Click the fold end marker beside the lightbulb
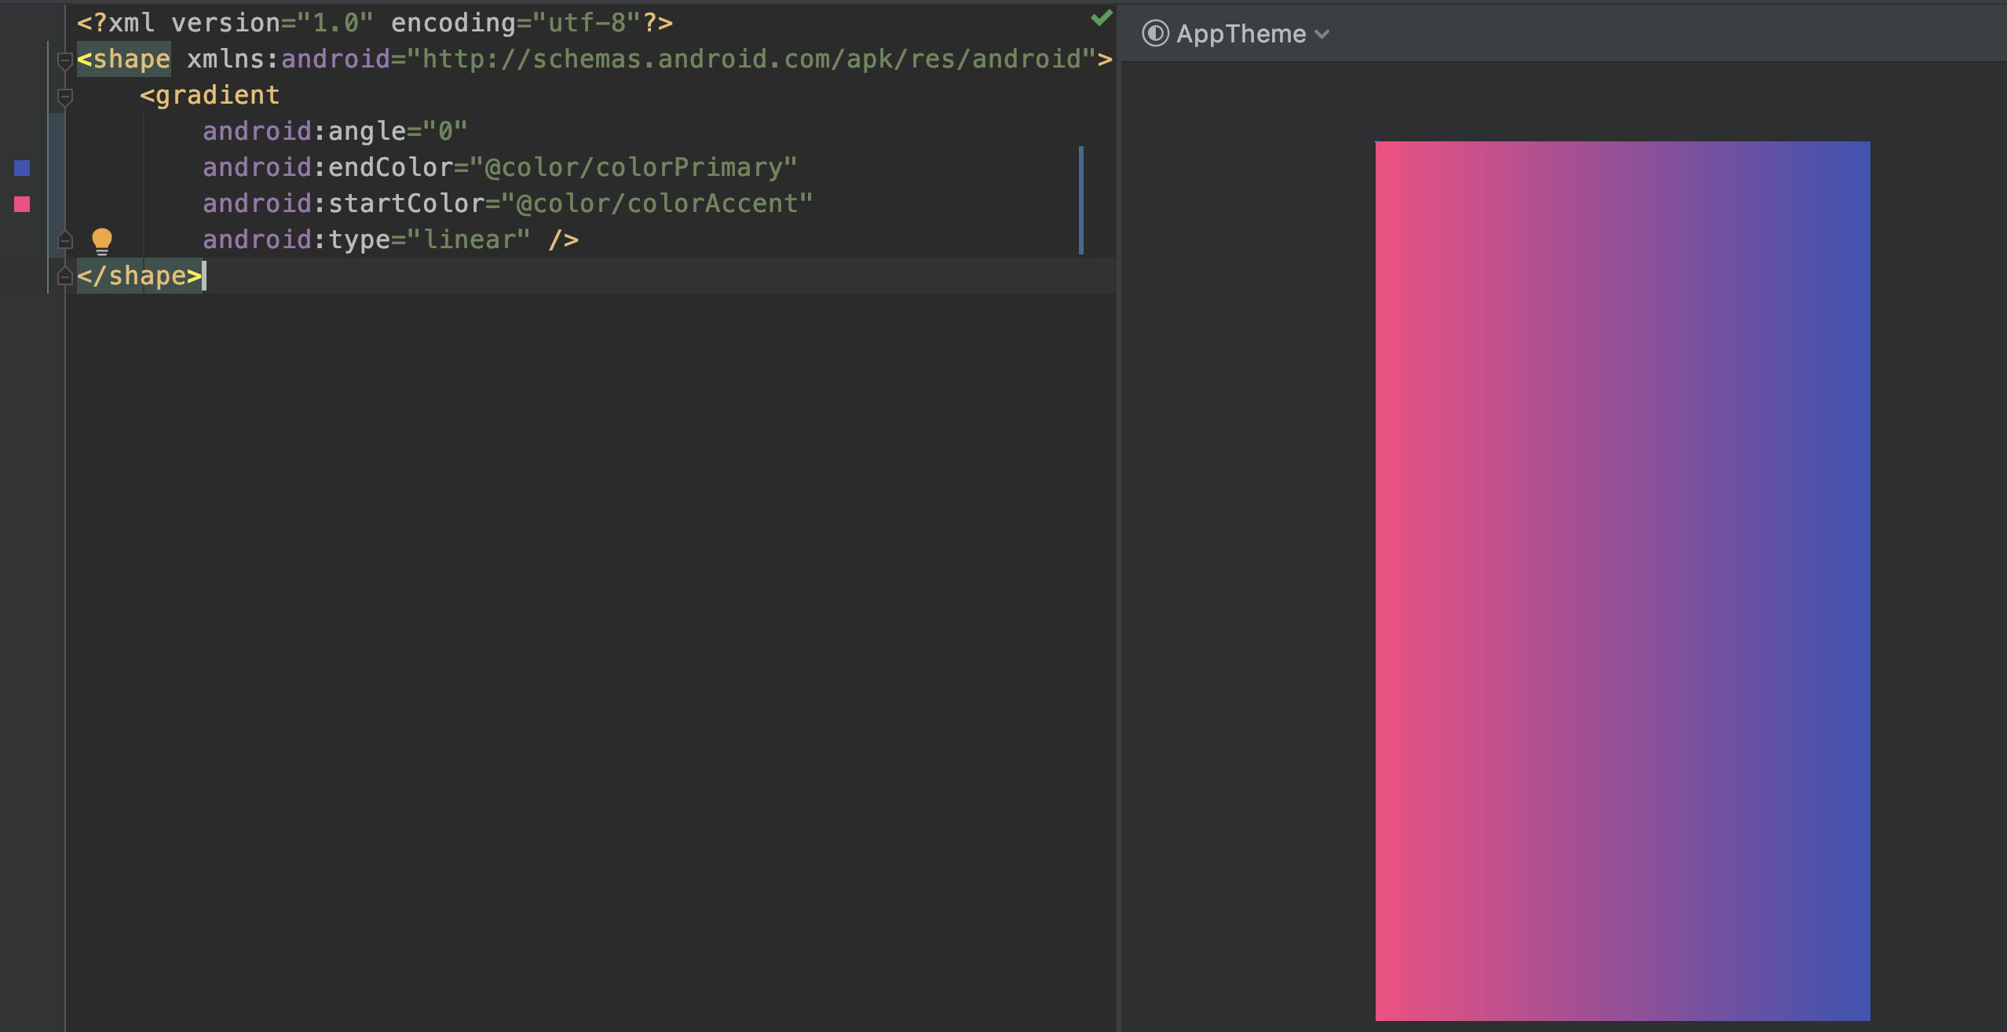This screenshot has width=2007, height=1032. [65, 240]
